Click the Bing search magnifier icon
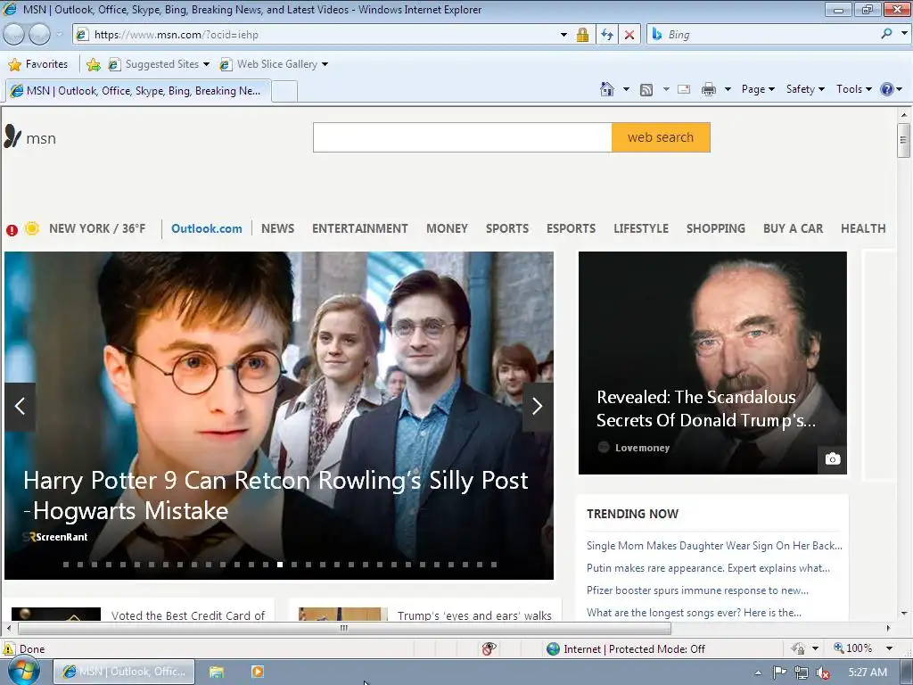 887,34
